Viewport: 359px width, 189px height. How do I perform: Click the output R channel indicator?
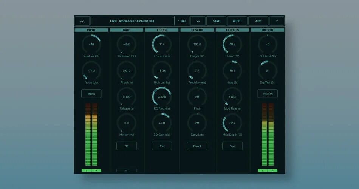click(x=272, y=170)
